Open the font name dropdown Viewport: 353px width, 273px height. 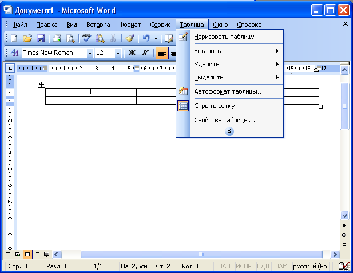coord(90,53)
